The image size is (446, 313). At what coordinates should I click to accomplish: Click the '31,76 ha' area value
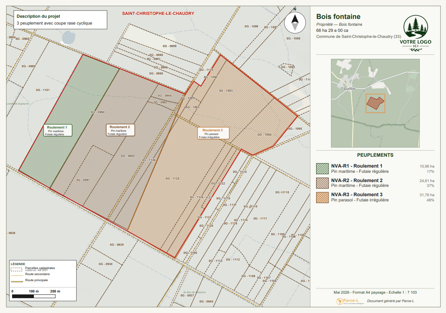coord(427,195)
